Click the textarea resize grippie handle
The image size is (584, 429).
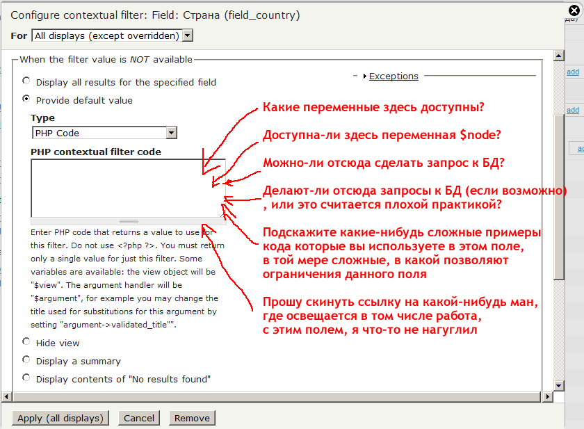[129, 221]
